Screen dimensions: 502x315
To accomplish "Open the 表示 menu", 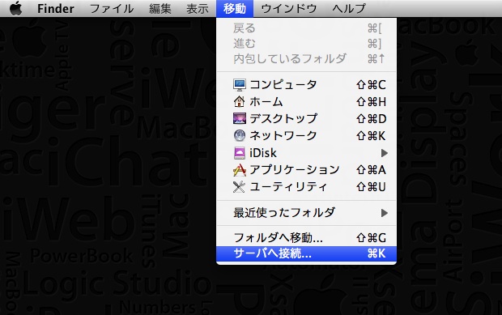I will (198, 9).
